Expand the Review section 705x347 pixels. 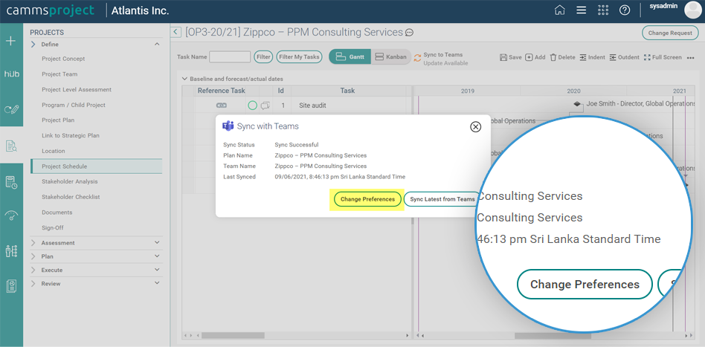(x=157, y=283)
